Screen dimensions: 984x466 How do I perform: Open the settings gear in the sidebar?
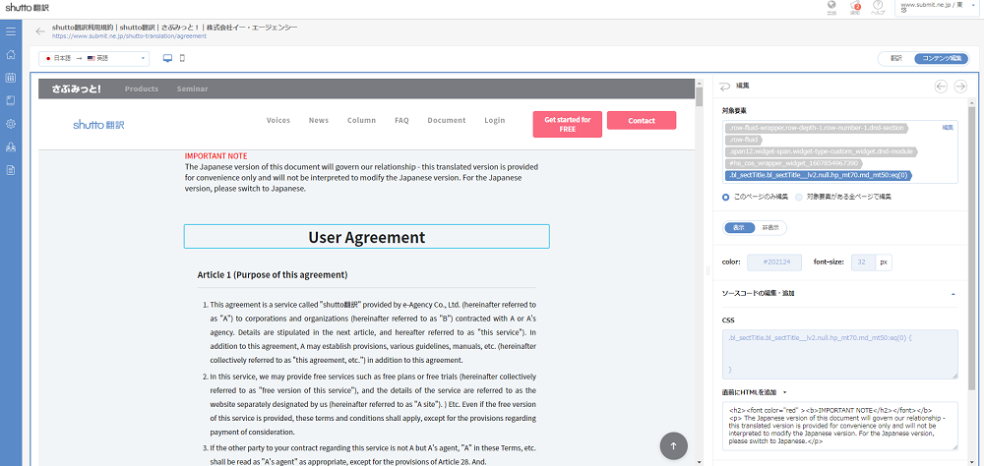(x=10, y=124)
